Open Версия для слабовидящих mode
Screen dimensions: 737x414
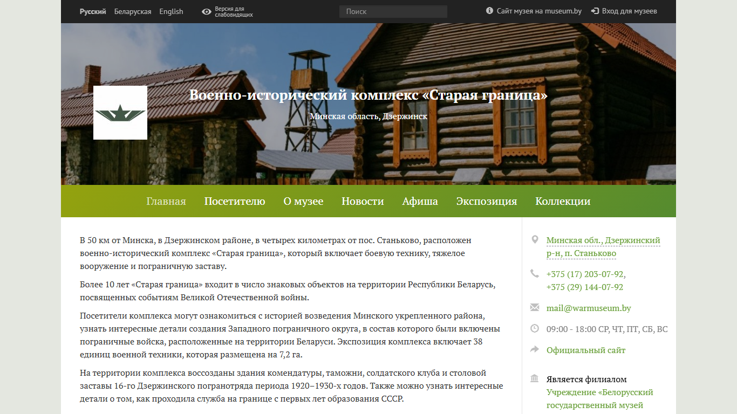(234, 12)
